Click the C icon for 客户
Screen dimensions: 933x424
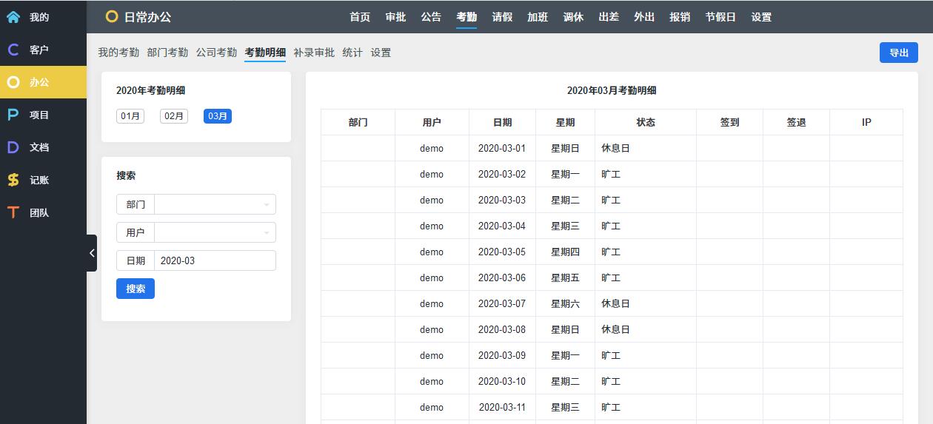pyautogui.click(x=13, y=50)
